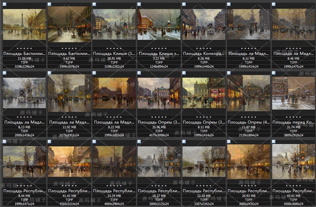316x207 pixels.
Task: Click the dimensions text 2139x1804x24
Action: pyautogui.click(x=249, y=135)
